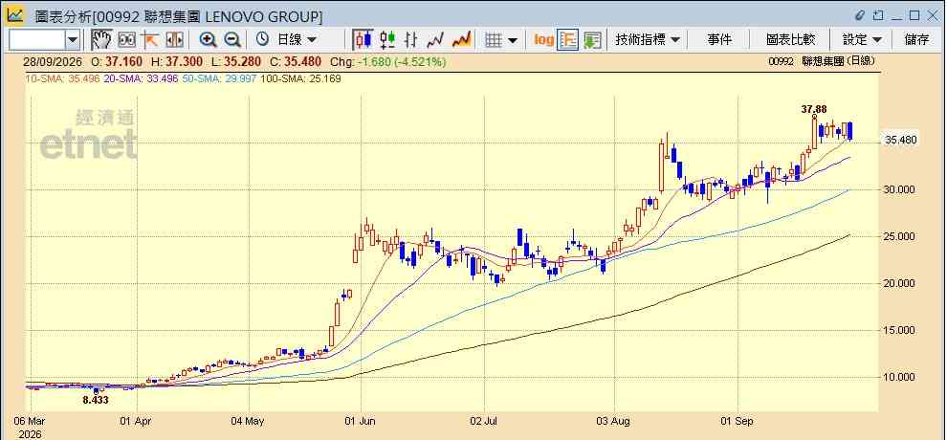Switch to red-blue candlestick chart type
Image resolution: width=947 pixels, height=440 pixels.
coord(363,40)
